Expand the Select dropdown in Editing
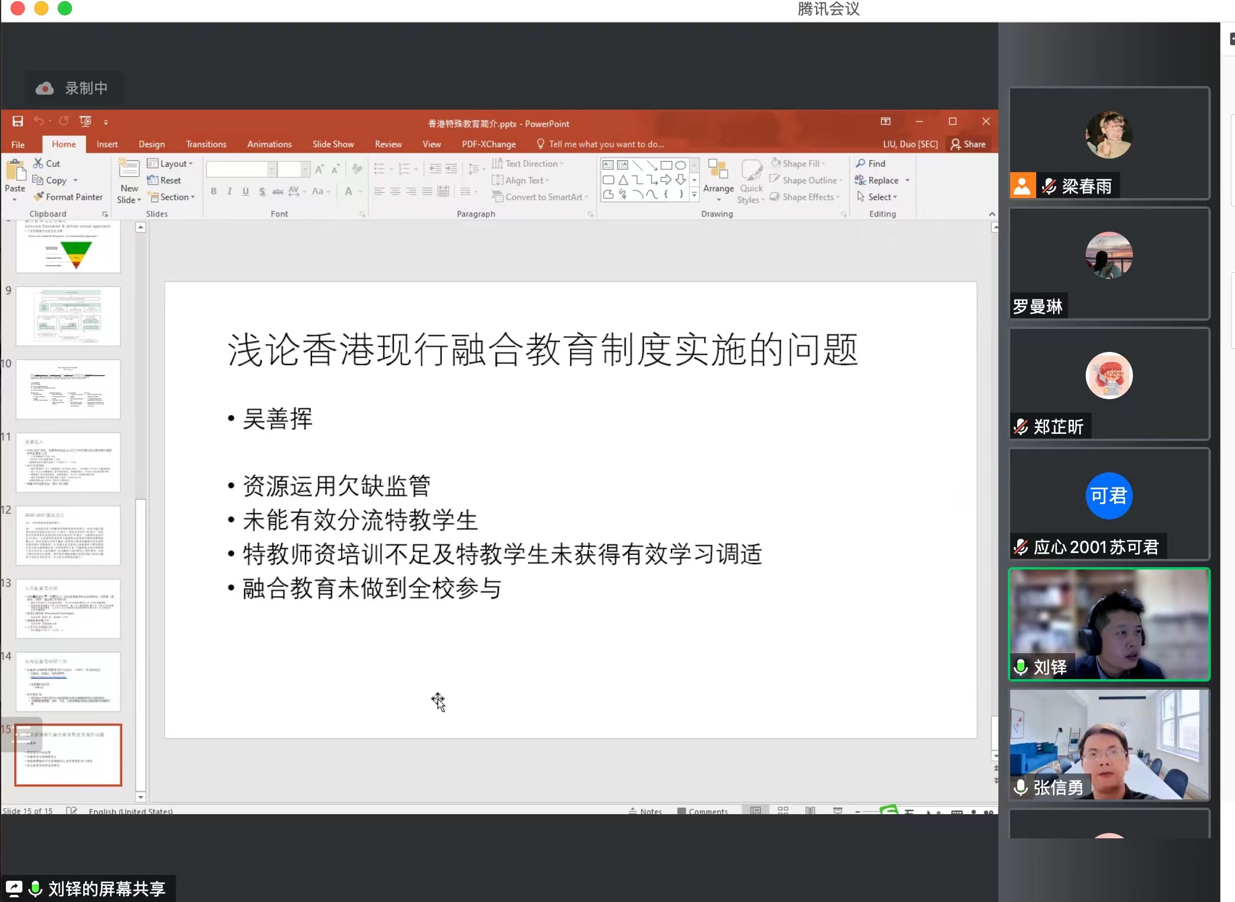The image size is (1235, 902). coord(882,197)
